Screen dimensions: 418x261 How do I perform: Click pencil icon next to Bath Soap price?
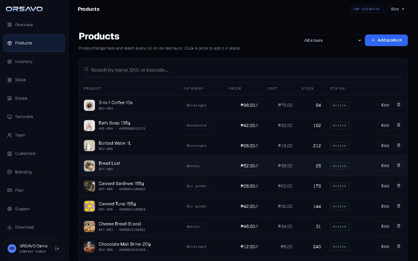[257, 126]
